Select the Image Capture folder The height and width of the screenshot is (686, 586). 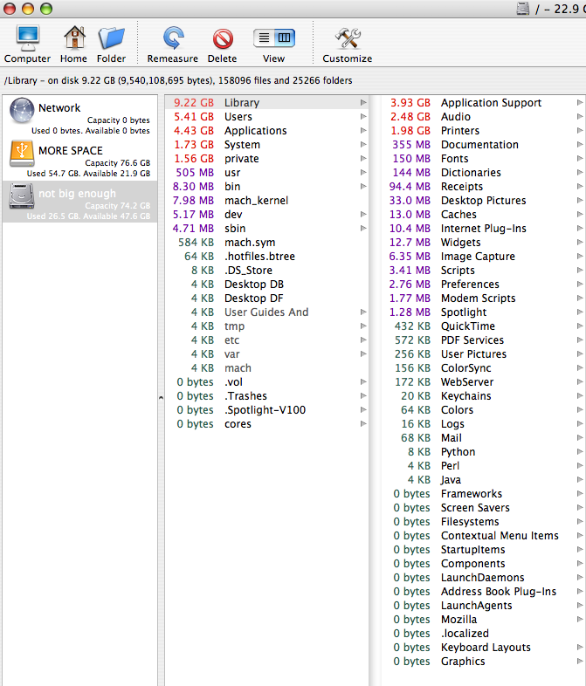coord(484,257)
